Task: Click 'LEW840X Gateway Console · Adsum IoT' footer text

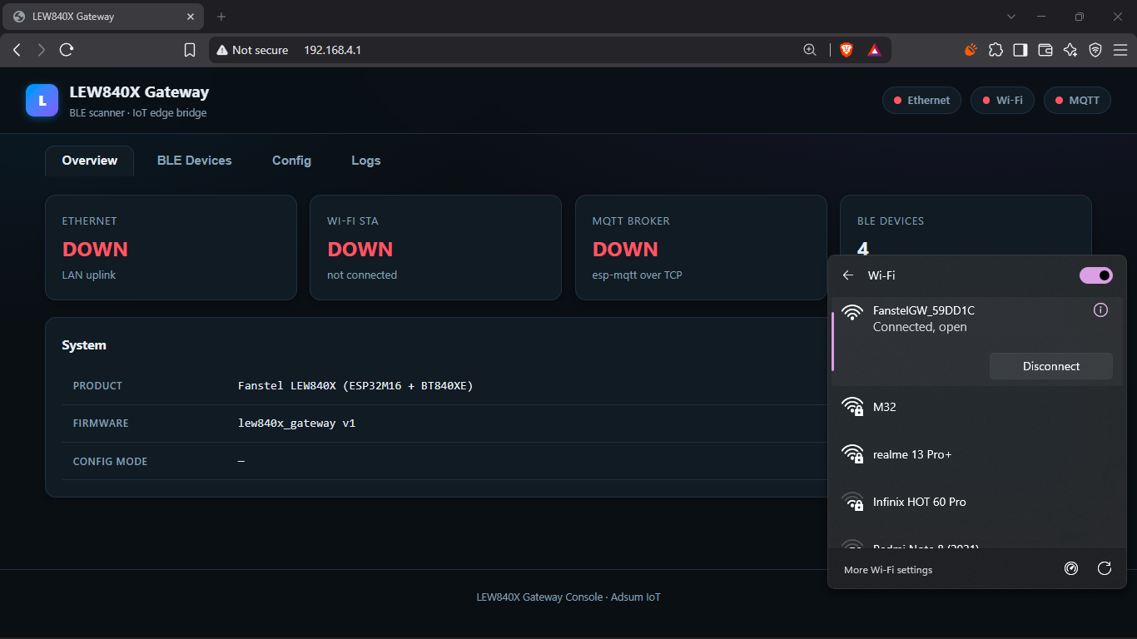Action: pyautogui.click(x=568, y=597)
